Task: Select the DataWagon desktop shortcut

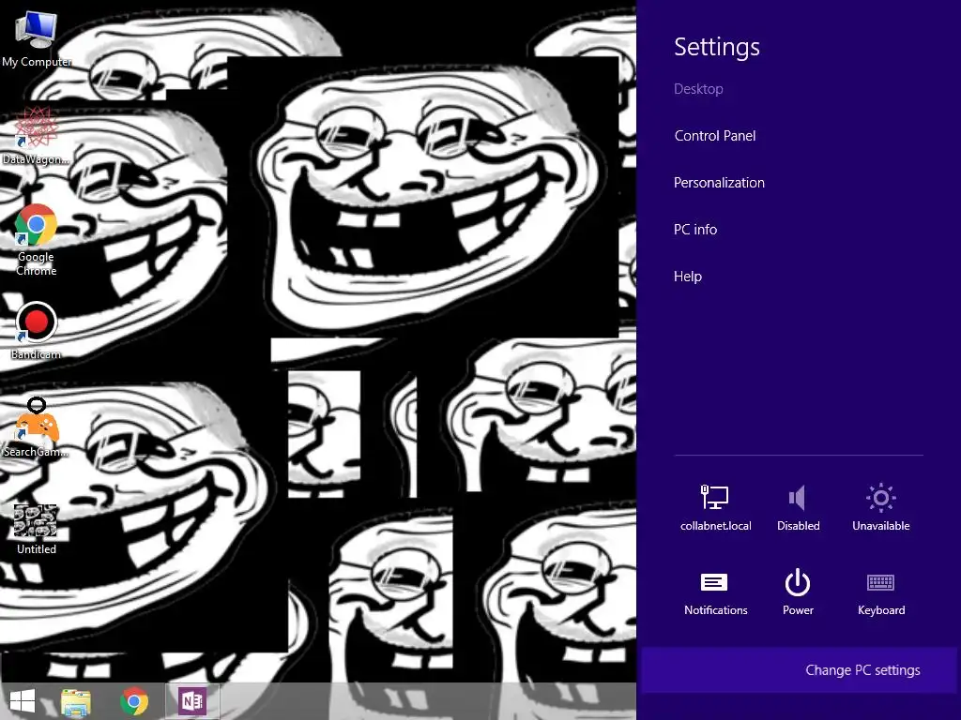Action: click(x=37, y=135)
